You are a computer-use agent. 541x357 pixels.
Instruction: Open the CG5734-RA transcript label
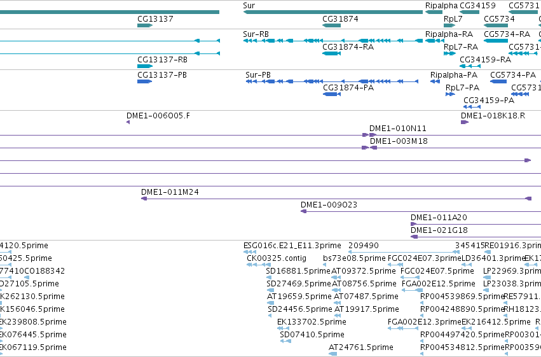pyautogui.click(x=507, y=34)
